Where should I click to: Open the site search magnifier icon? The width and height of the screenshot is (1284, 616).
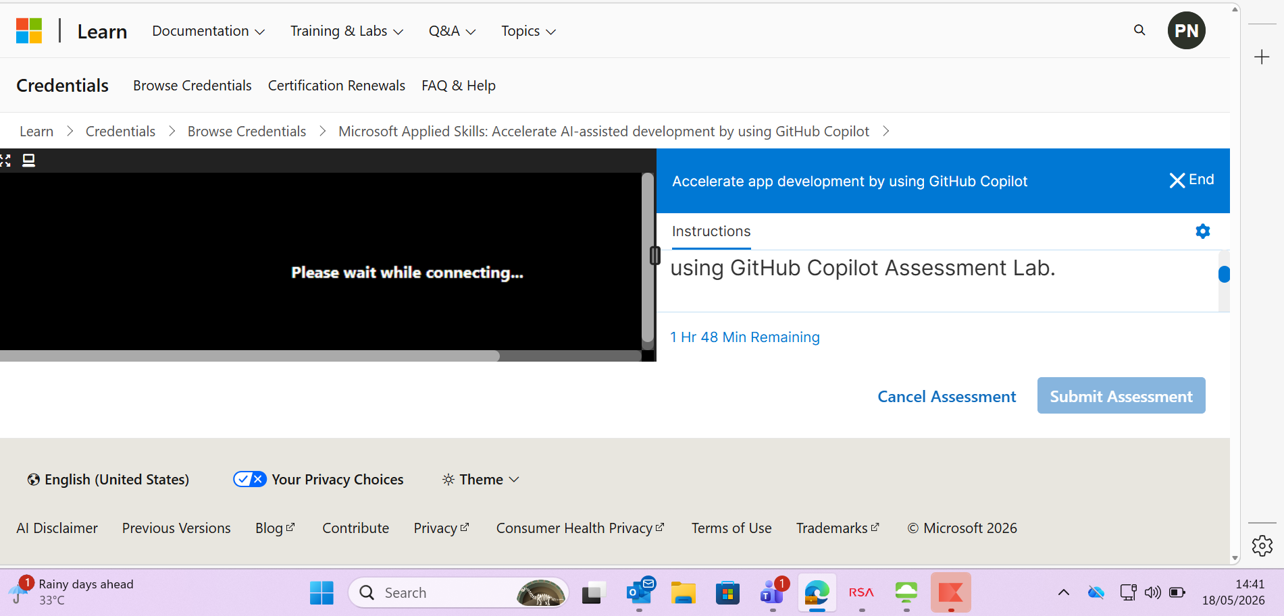[x=1139, y=30]
